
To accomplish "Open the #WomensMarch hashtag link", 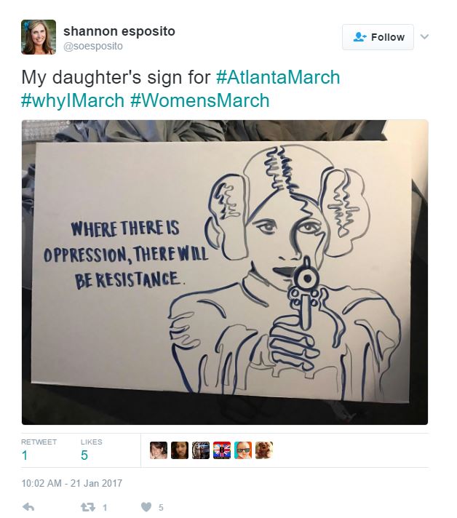I will [200, 100].
